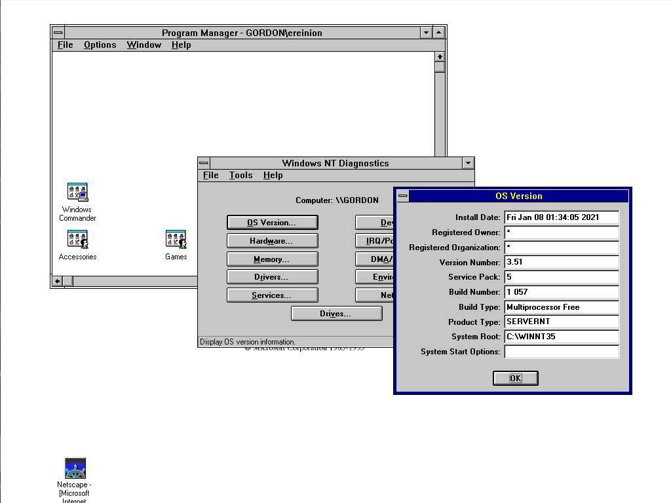
Task: Click the System Start Options field
Action: (561, 352)
